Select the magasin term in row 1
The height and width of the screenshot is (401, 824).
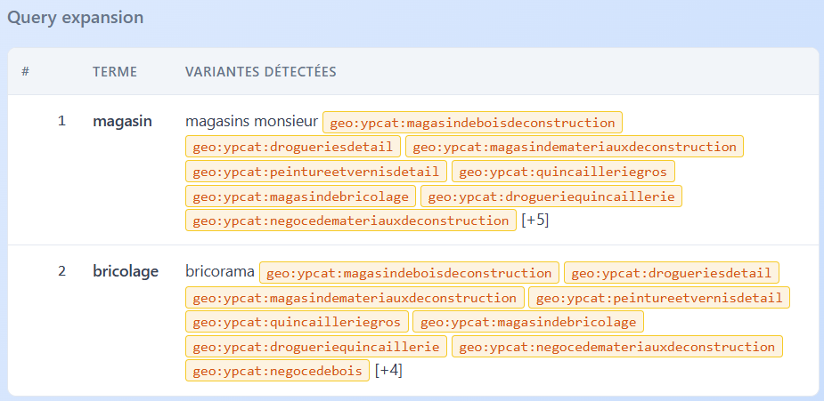[x=123, y=120]
